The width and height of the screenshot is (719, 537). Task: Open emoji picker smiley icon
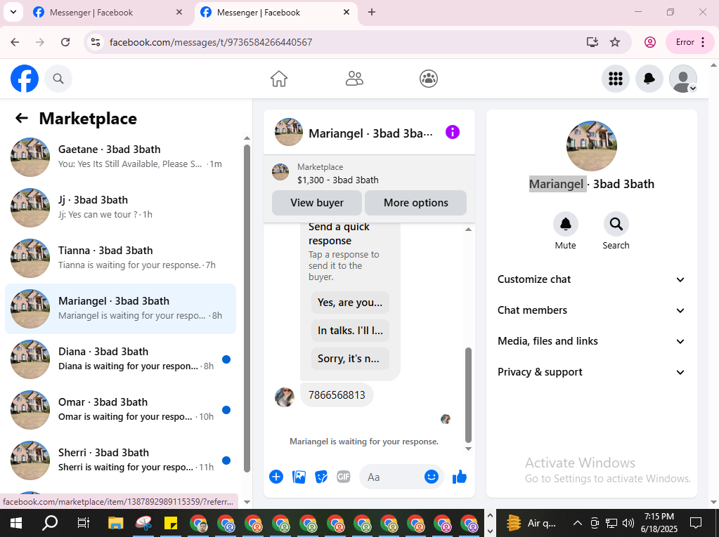tap(431, 477)
